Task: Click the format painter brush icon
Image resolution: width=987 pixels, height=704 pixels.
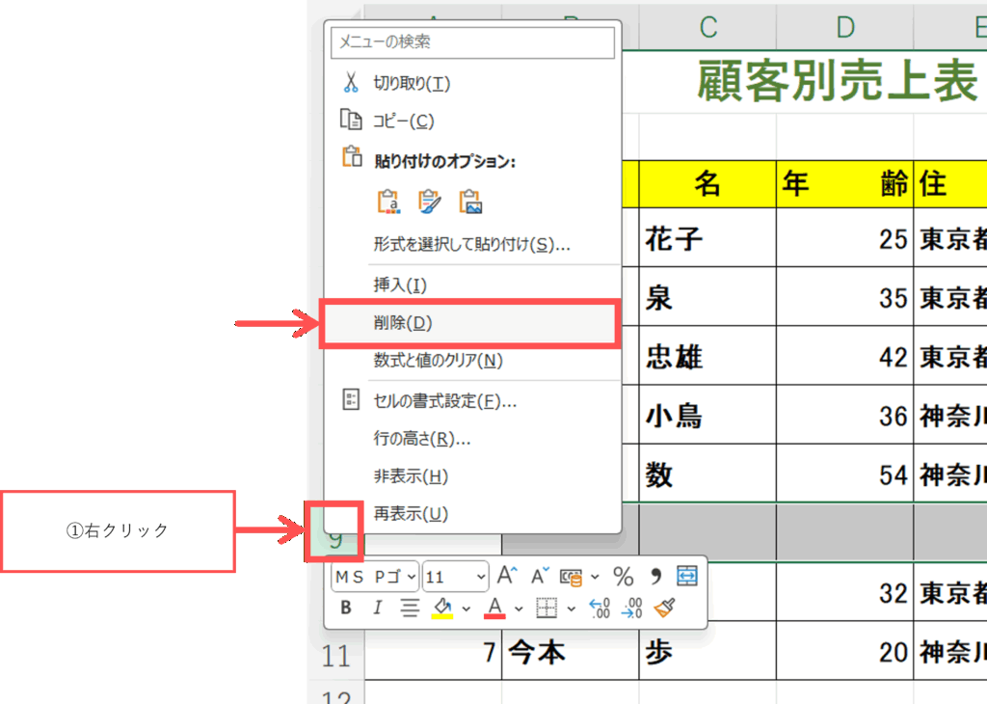Action: point(664,608)
